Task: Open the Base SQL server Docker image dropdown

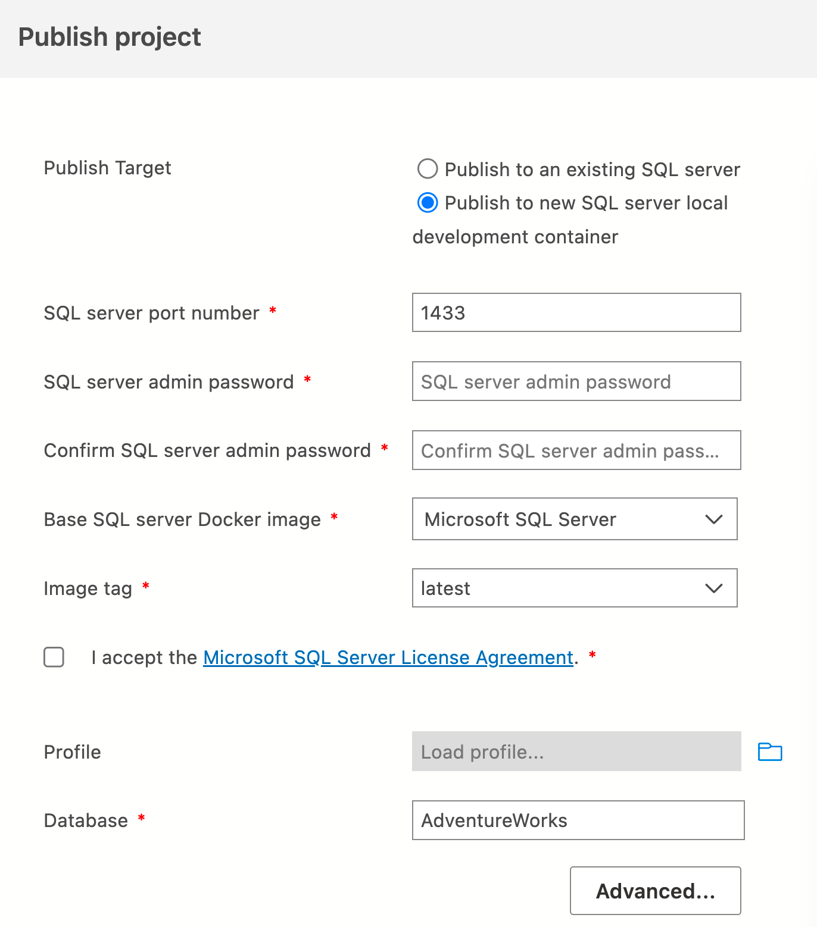Action: pyautogui.click(x=575, y=519)
